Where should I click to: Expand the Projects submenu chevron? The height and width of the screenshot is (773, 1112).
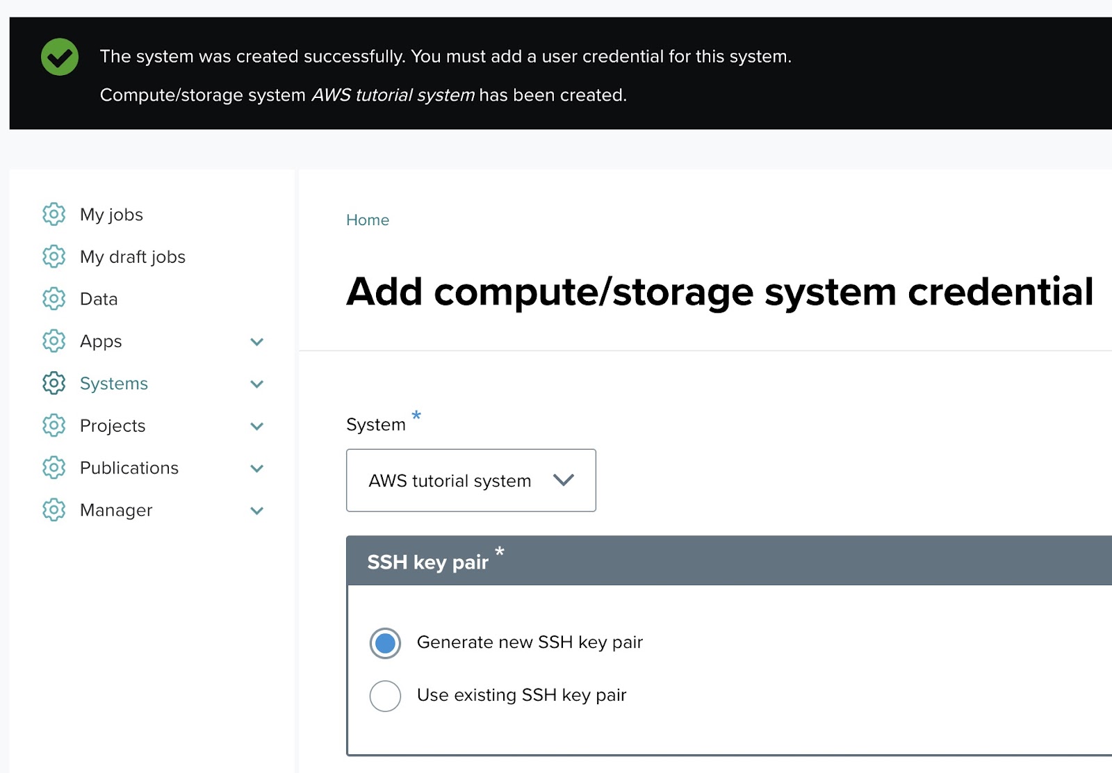256,426
